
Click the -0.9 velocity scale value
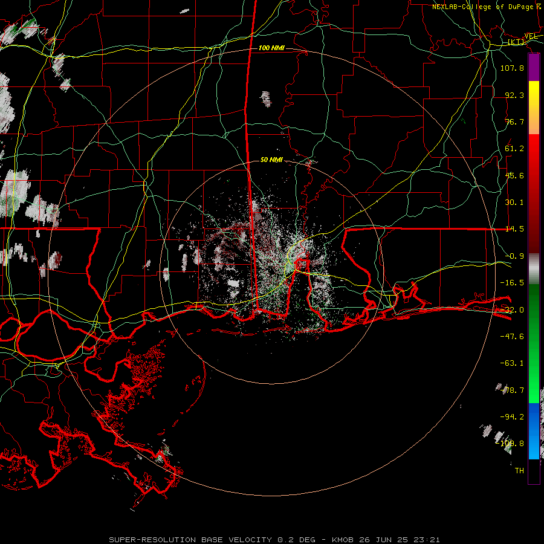[514, 256]
